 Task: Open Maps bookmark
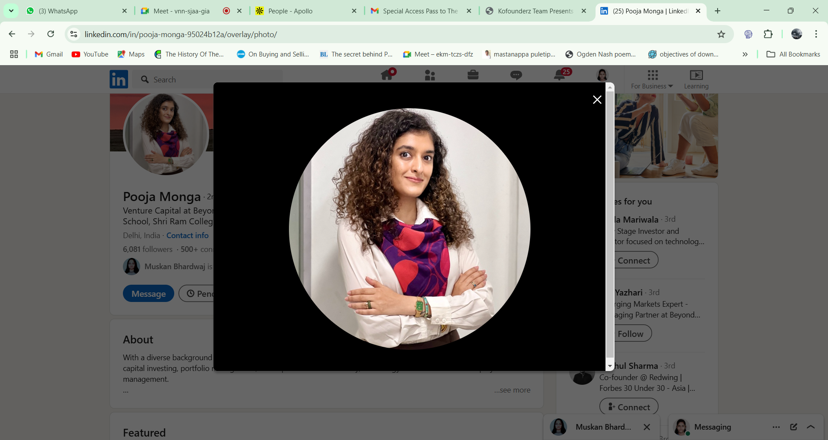click(131, 54)
